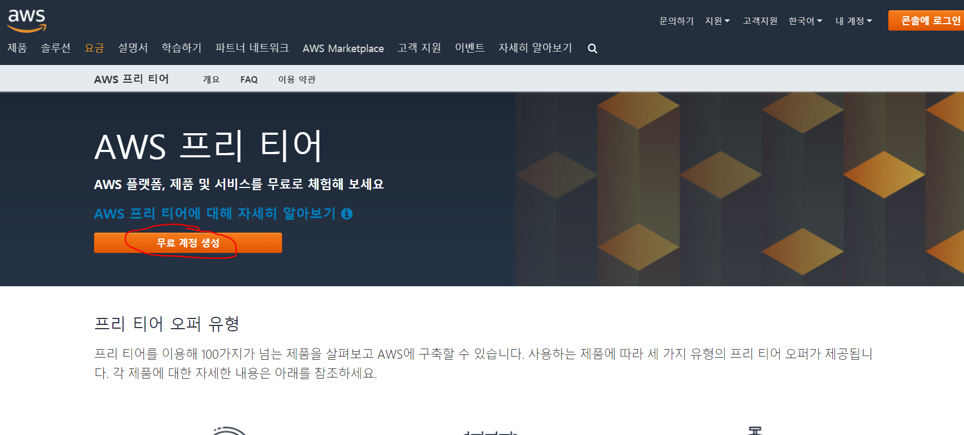Click the large AWS 프리 티어 hero title
Viewport: 964px width, 435px height.
tap(208, 146)
